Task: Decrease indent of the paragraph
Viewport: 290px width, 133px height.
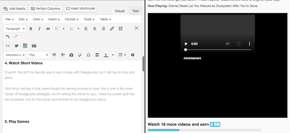Action: (x=54, y=55)
